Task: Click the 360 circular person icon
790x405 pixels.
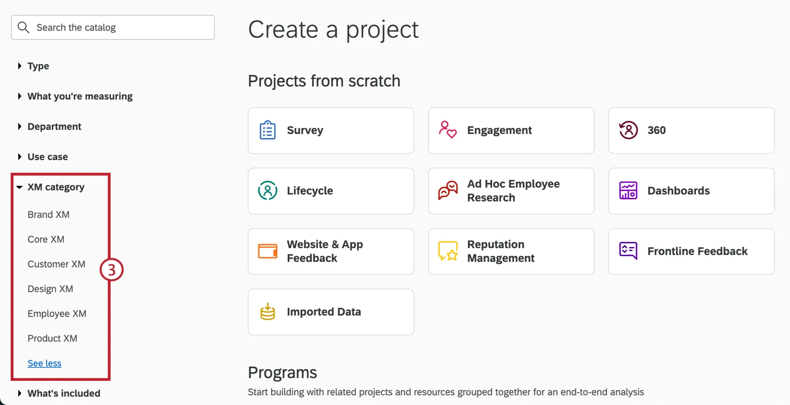Action: (x=628, y=131)
